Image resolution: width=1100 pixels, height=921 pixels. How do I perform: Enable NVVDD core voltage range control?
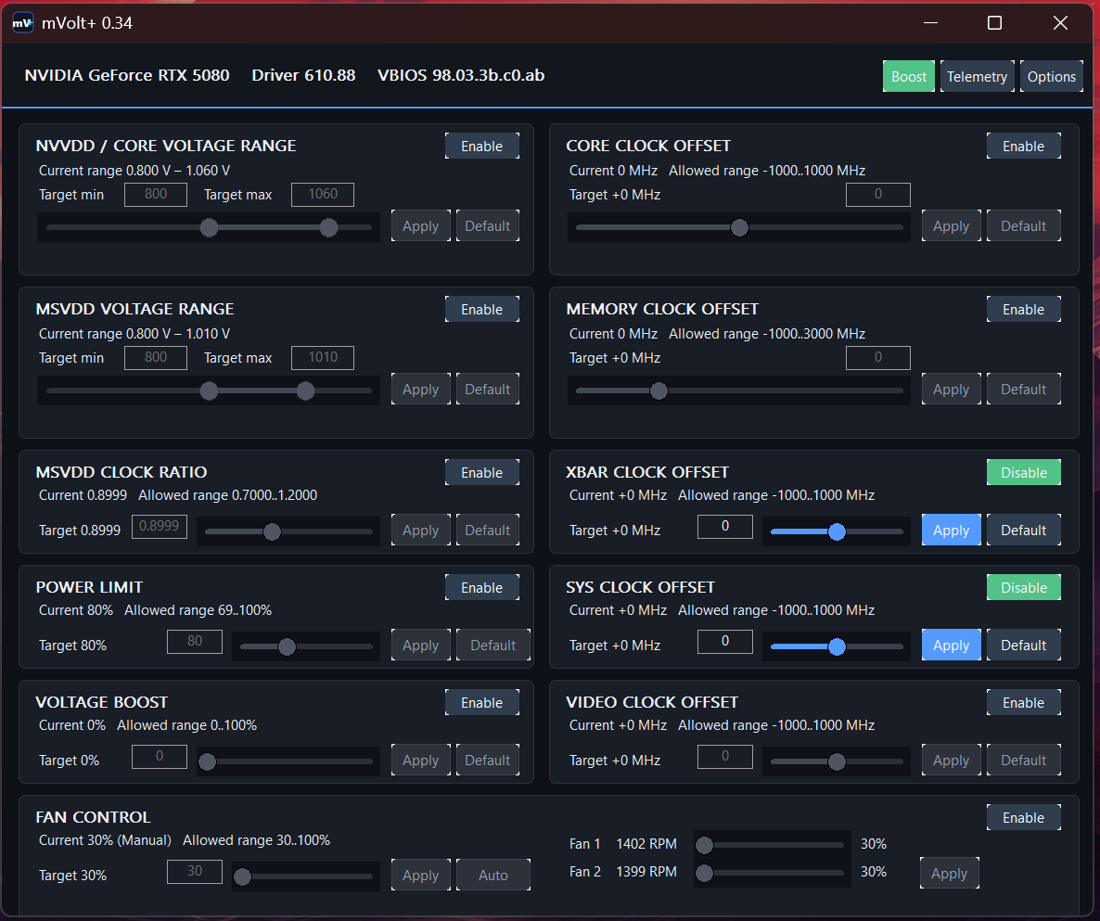(482, 146)
